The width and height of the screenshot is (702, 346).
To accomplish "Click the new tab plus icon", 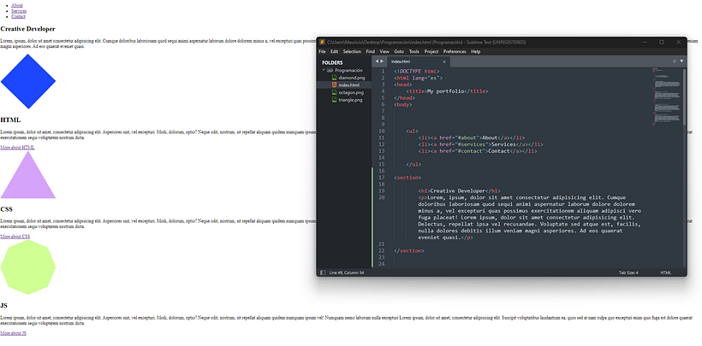I will pyautogui.click(x=675, y=62).
